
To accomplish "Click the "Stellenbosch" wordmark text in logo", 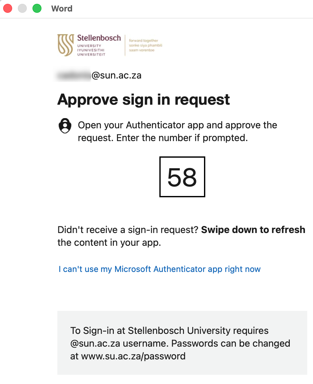I will coord(99,38).
